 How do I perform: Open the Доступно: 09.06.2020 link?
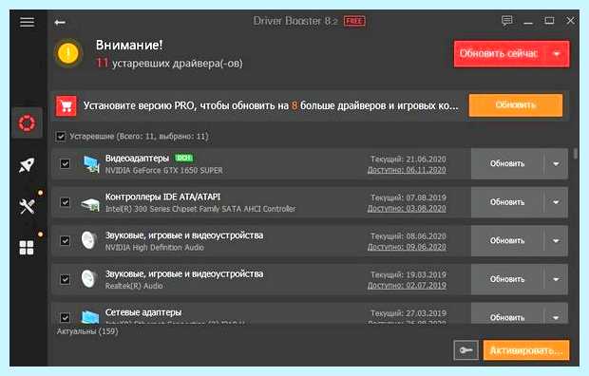(x=407, y=247)
